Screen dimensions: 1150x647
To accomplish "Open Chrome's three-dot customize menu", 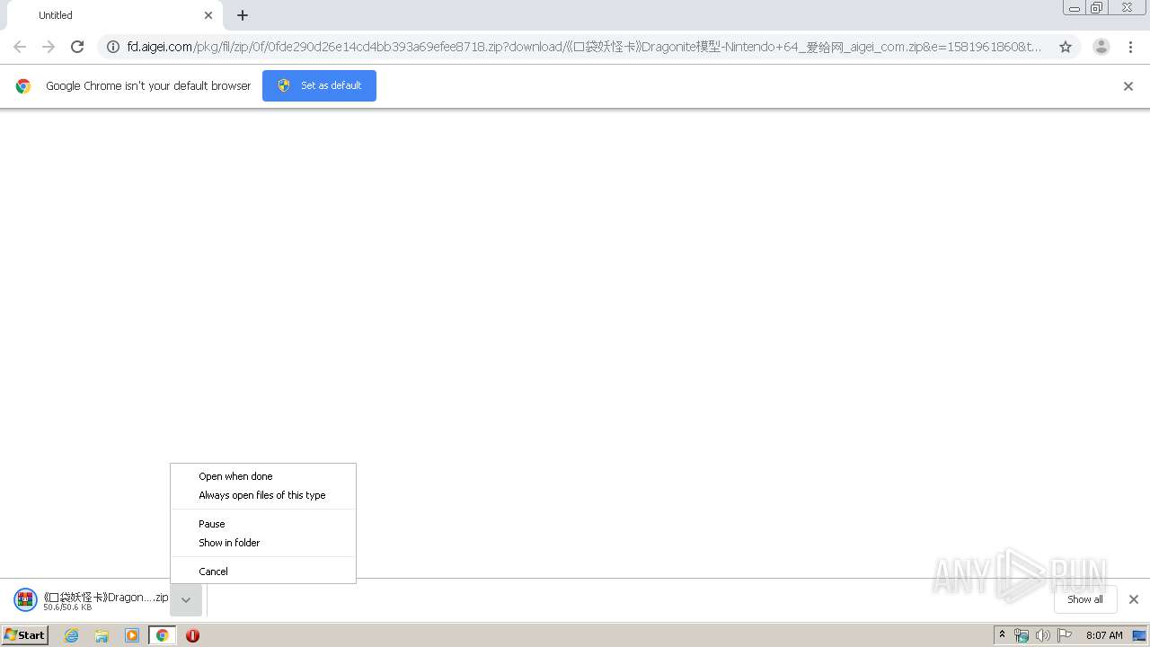I will coord(1131,47).
